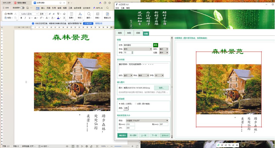275x148 pixels.
Task: Switch to the 台历 tab in calendar app
Action: pos(129,33)
